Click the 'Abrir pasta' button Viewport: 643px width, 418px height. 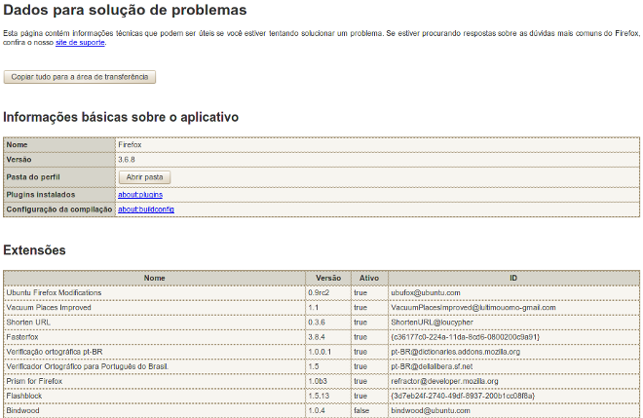145,177
